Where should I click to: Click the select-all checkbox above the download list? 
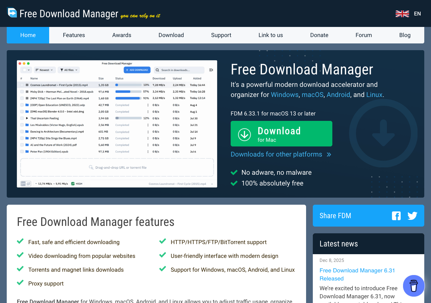25,70
